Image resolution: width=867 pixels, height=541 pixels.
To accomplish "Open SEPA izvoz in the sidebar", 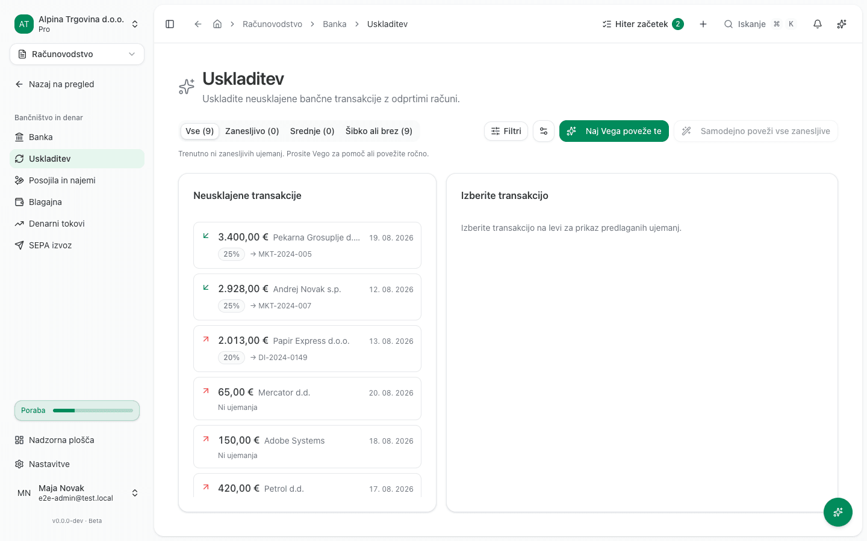I will pyautogui.click(x=77, y=245).
